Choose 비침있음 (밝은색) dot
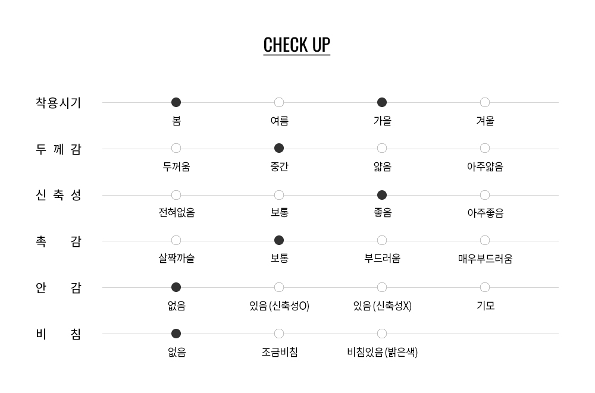Viewport: 595px width, 393px height. [x=382, y=334]
